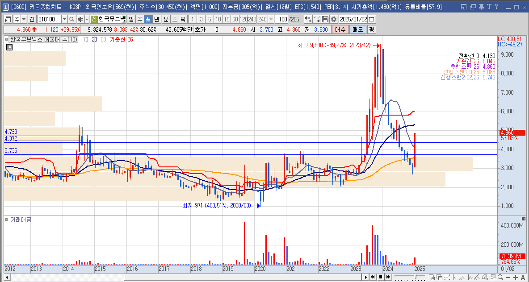
Task: Click the duplicate window icon in title bar
Action: [x=473, y=7]
